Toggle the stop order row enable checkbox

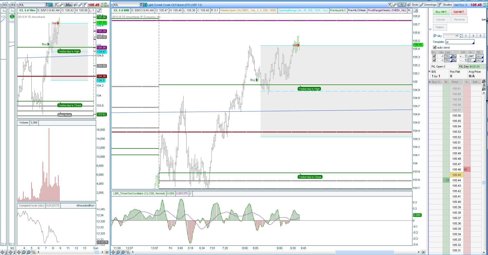click(x=434, y=60)
